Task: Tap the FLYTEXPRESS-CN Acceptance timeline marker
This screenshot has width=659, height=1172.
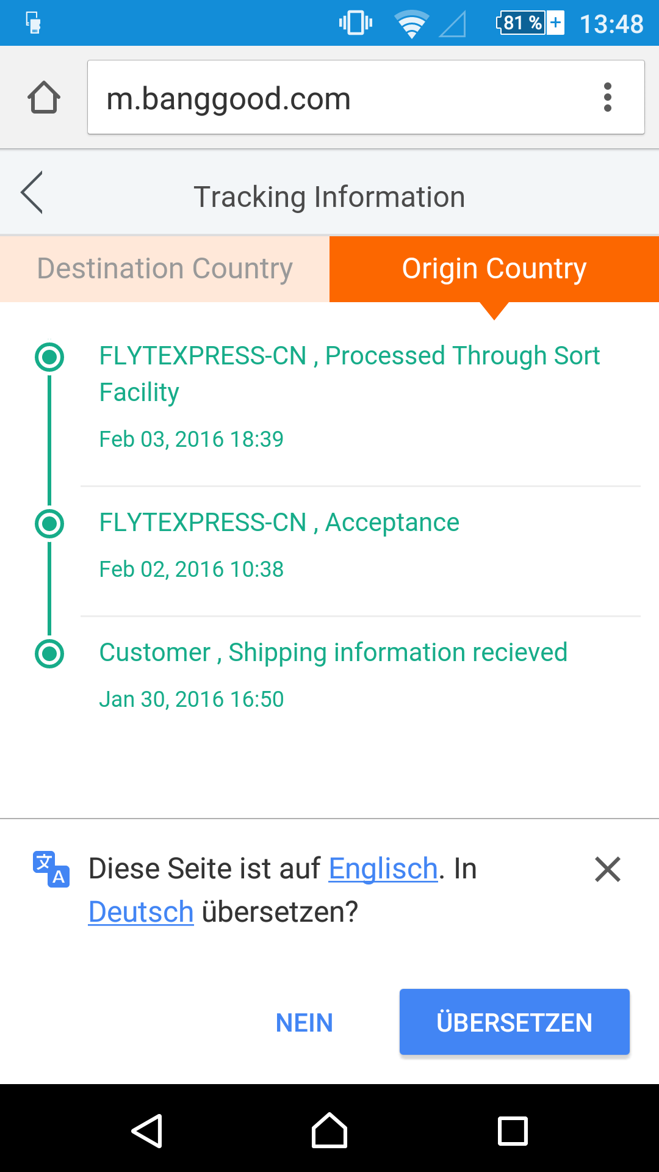Action: 49,523
